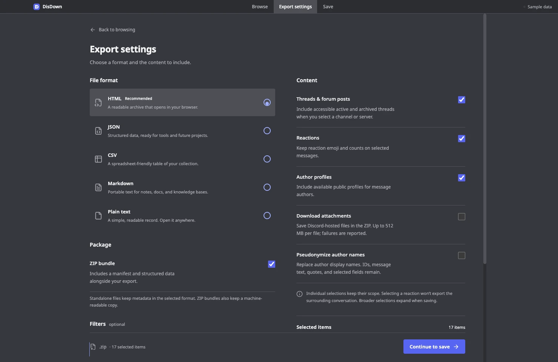
Task: Click the Plain text file icon
Action: coord(98,216)
